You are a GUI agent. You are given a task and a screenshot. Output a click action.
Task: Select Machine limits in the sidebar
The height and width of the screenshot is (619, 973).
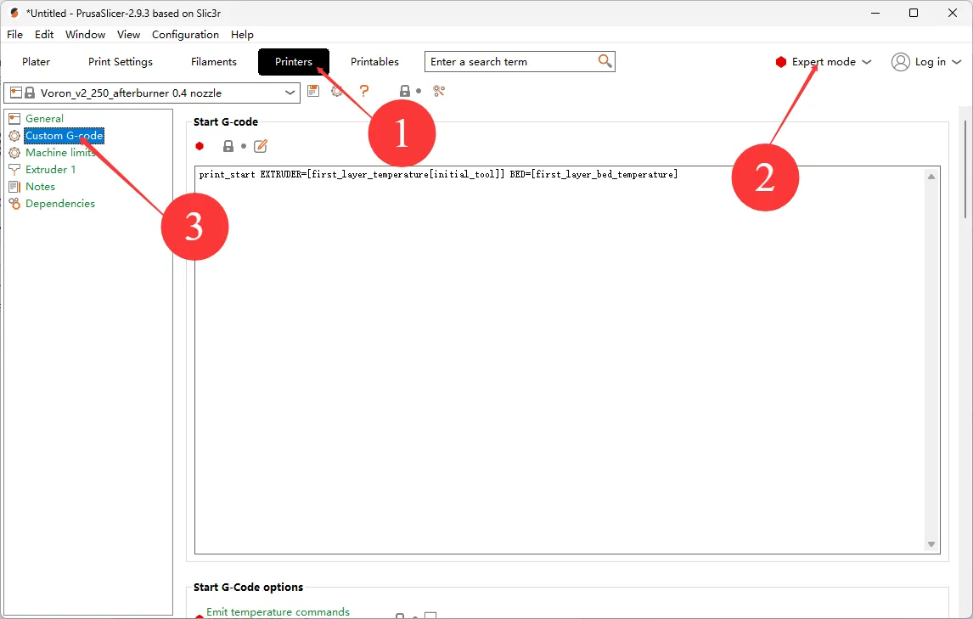59,153
